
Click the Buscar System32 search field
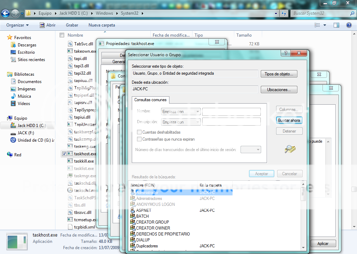[321, 13]
